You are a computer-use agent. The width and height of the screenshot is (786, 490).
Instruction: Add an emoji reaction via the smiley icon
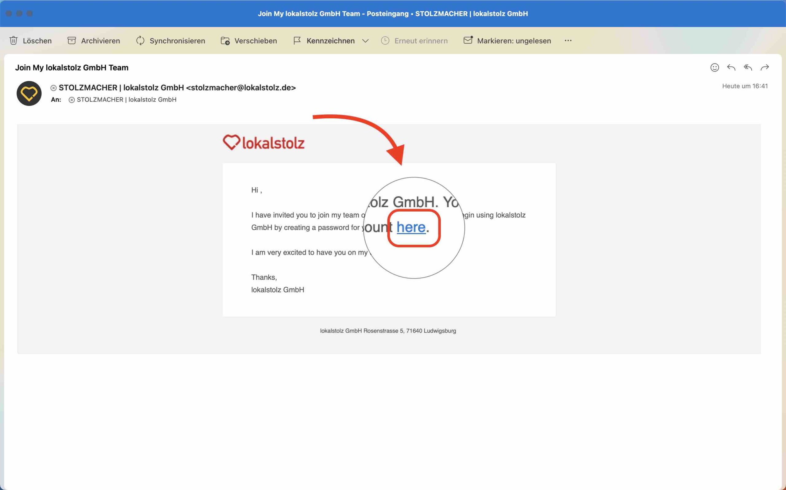[714, 67]
